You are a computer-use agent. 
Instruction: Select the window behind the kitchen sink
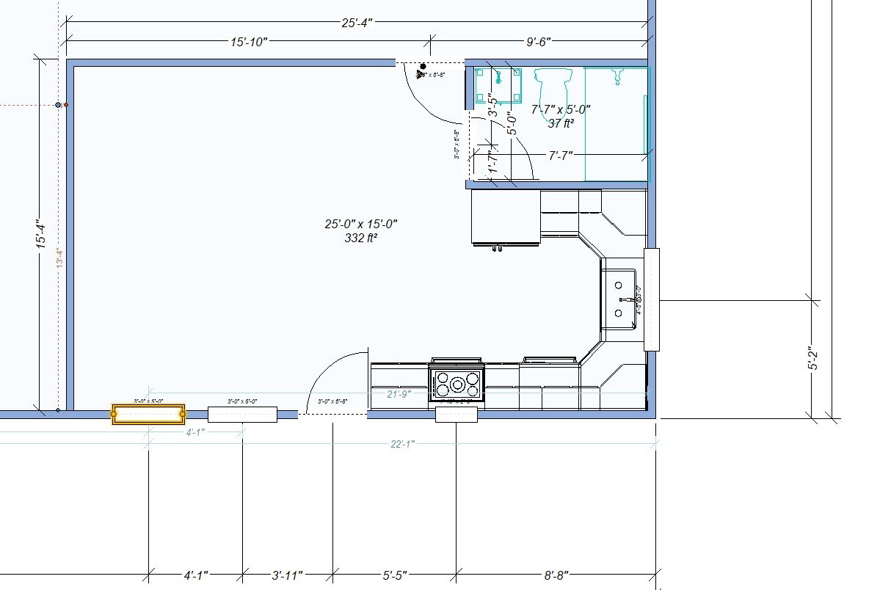coord(652,299)
